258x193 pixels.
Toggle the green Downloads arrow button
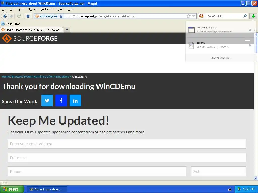pos(253,16)
